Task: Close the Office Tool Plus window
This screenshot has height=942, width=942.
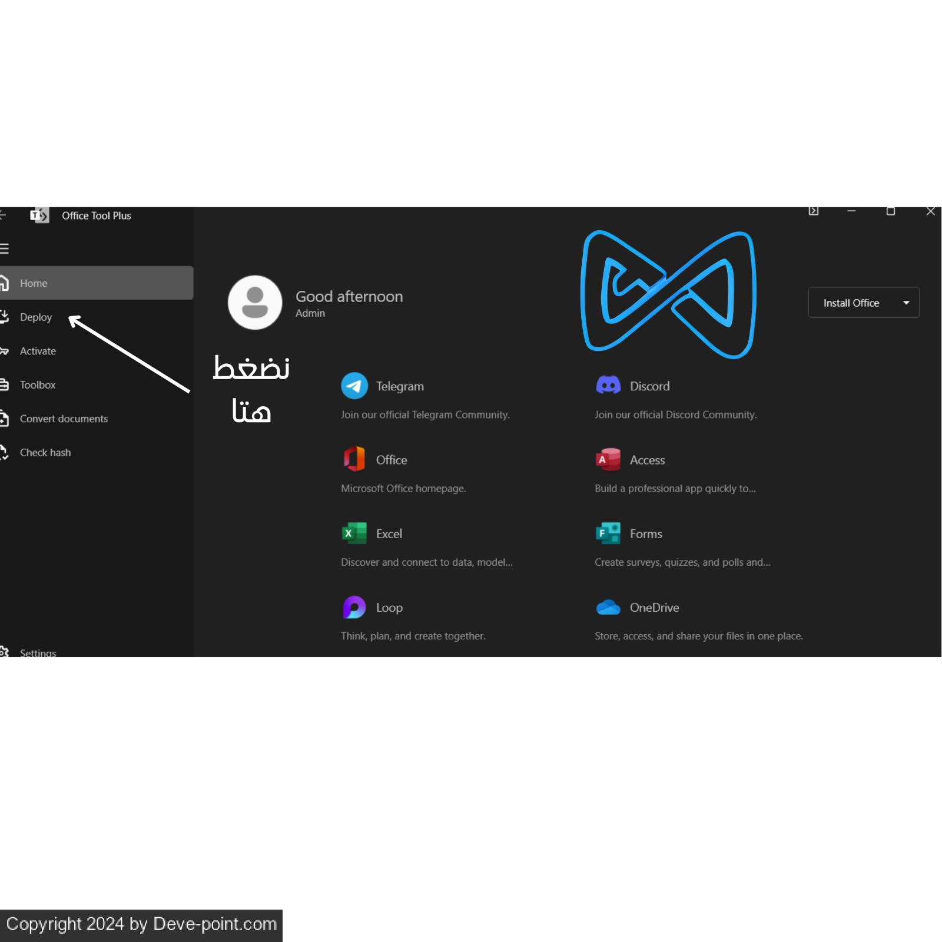Action: click(x=930, y=211)
